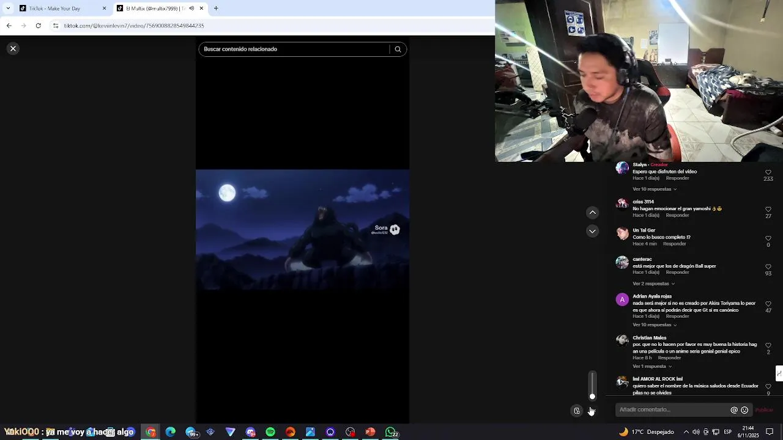
Task: Mute the tab via its speaker icon
Action: coord(191,9)
